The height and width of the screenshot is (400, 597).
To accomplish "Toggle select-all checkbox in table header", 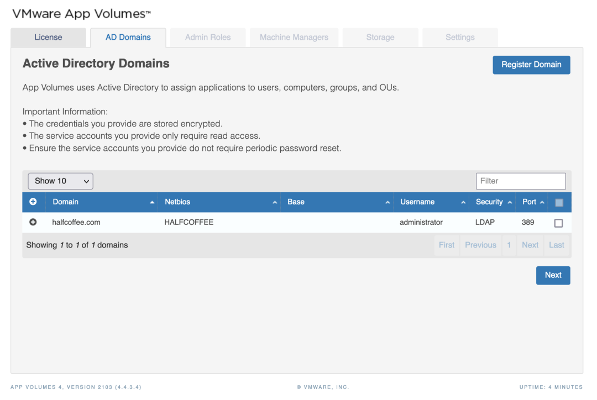I will tap(559, 203).
